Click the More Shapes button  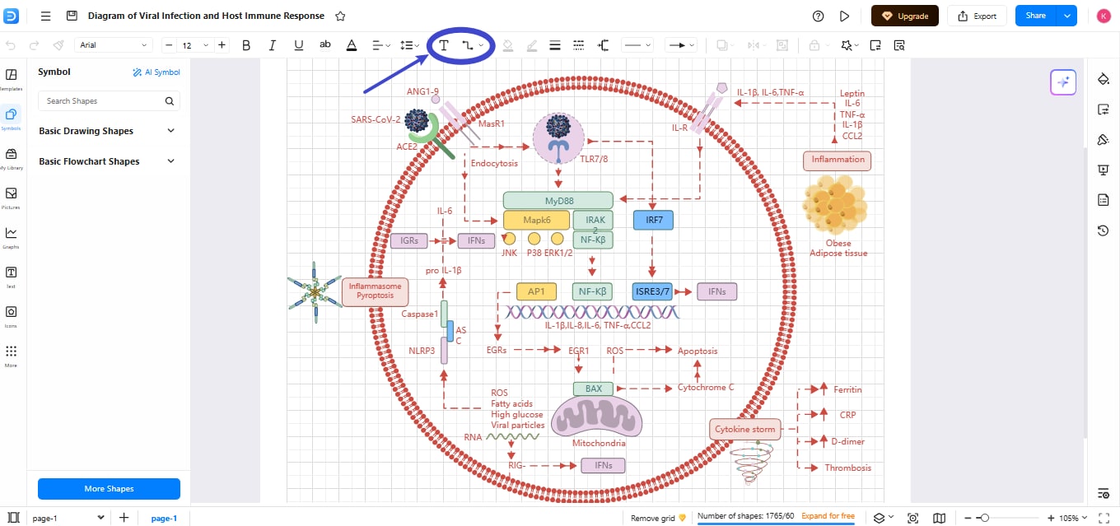point(109,488)
